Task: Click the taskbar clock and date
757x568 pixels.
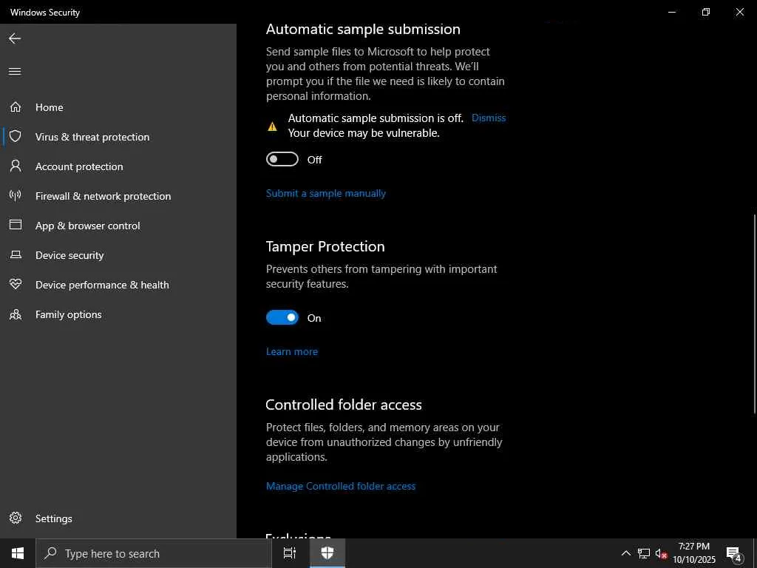Action: point(693,553)
